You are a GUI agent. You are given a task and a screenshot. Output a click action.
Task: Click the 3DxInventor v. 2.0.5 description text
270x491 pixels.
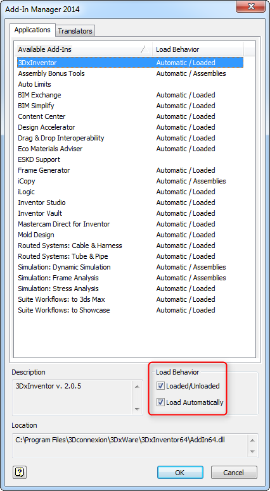click(48, 386)
